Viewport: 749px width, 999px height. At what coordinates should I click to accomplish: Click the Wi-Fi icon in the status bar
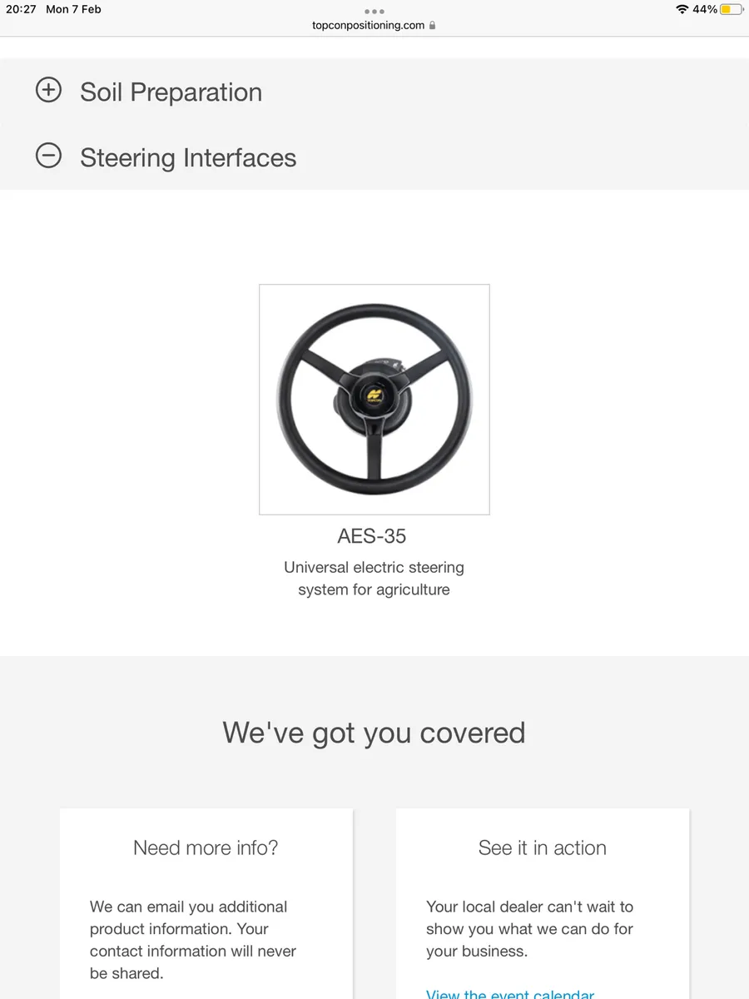click(x=682, y=11)
